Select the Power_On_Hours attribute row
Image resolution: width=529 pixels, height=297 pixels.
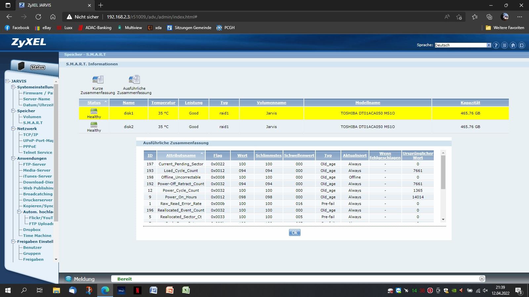click(289, 197)
